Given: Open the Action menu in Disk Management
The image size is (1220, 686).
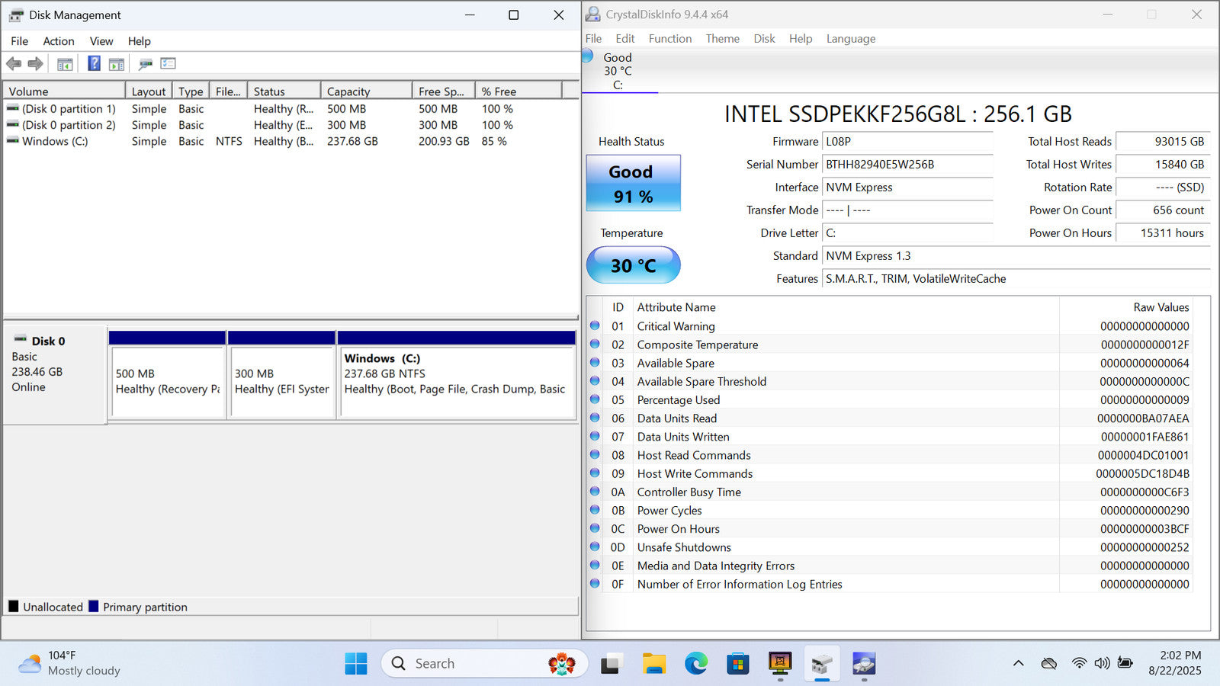Looking at the screenshot, I should point(59,41).
